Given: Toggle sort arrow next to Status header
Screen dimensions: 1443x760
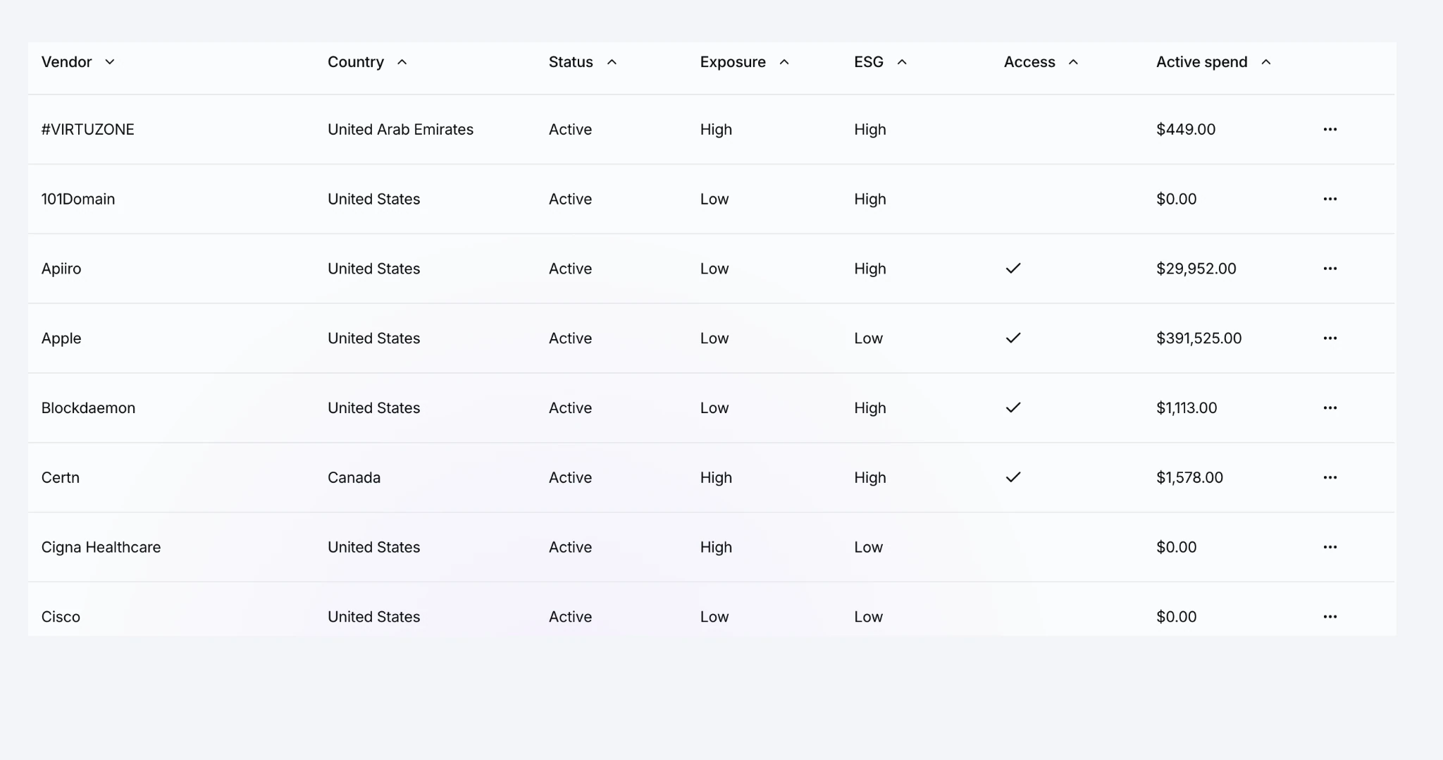Looking at the screenshot, I should tap(612, 62).
